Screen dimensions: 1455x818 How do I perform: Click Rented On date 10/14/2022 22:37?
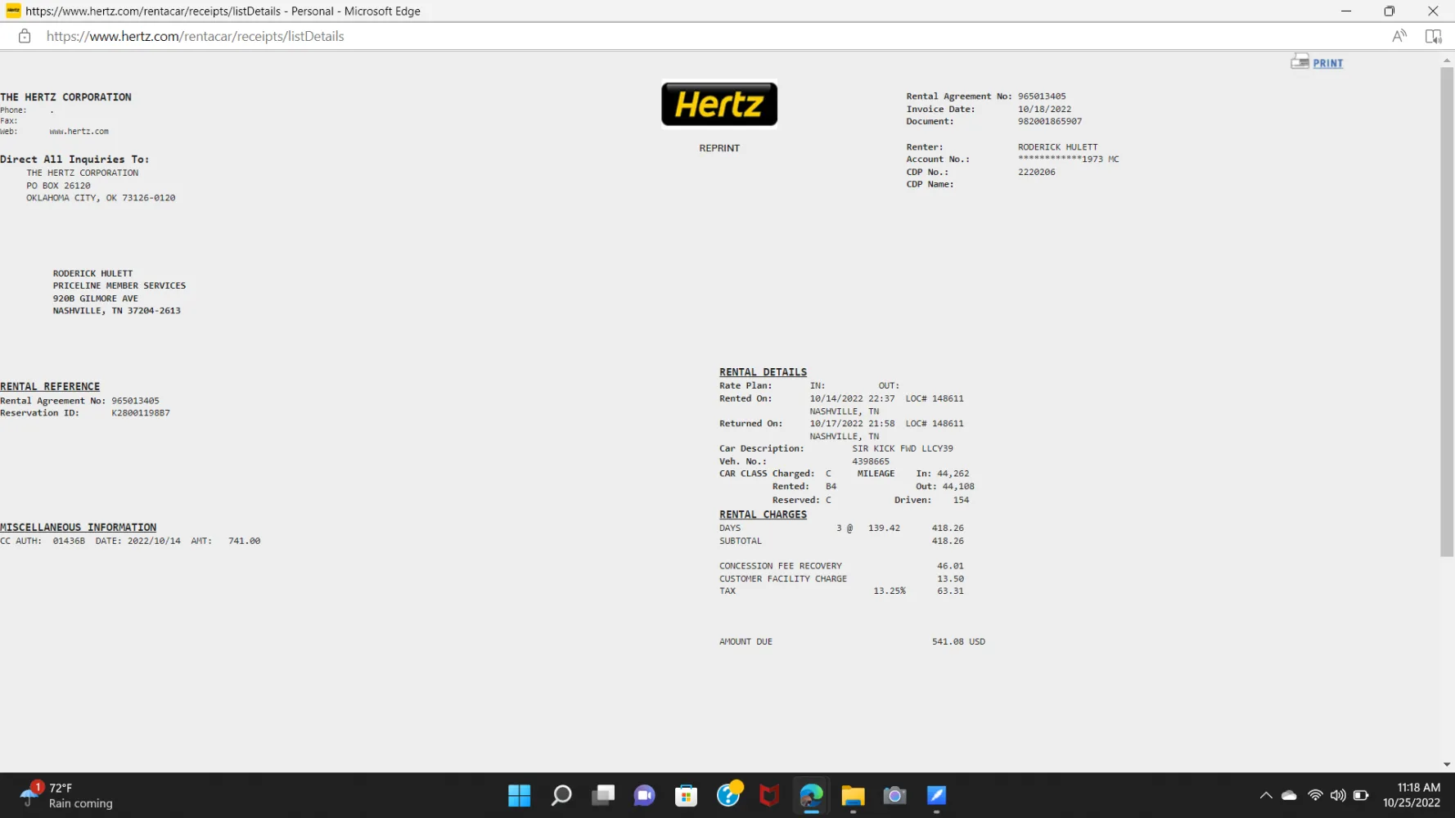852,399
